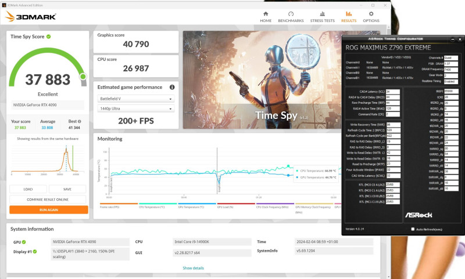465x279 pixels.
Task: Click the RAS# to CAS# Delay (tRCD) field
Action: [x=393, y=97]
